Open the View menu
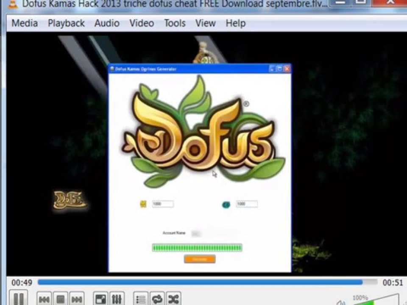 [x=205, y=23]
